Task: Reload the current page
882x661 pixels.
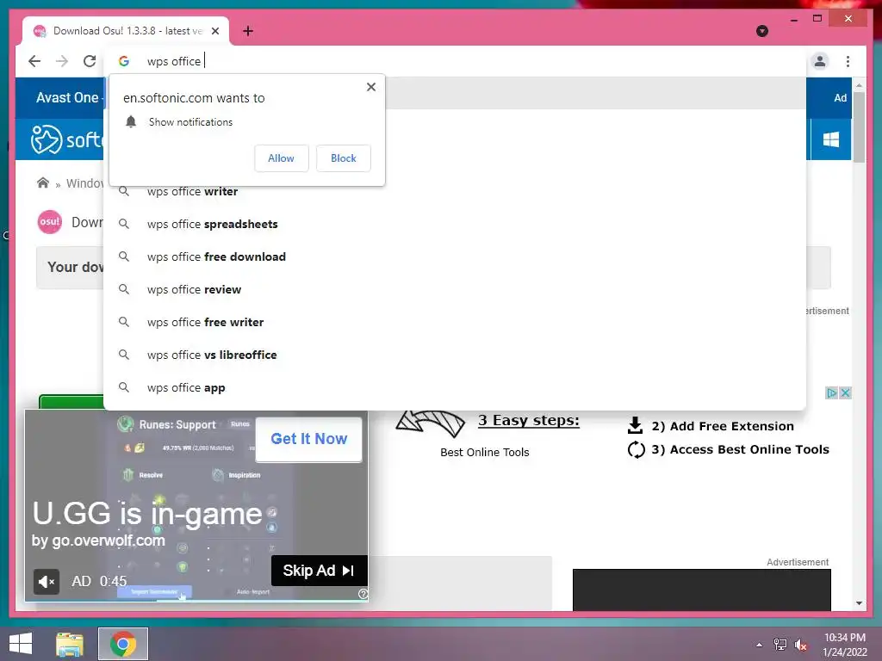Action: [x=90, y=61]
